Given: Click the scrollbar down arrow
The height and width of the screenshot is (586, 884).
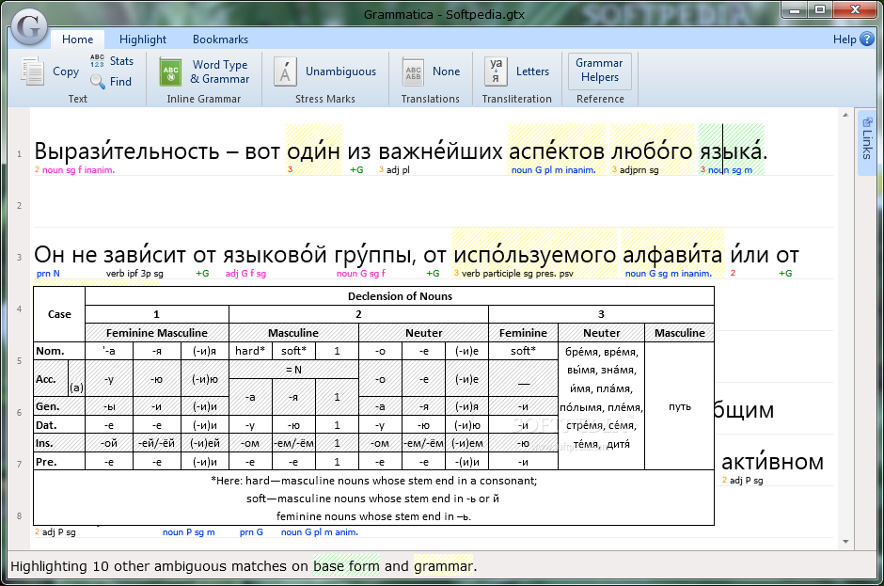Looking at the screenshot, I should coord(845,542).
